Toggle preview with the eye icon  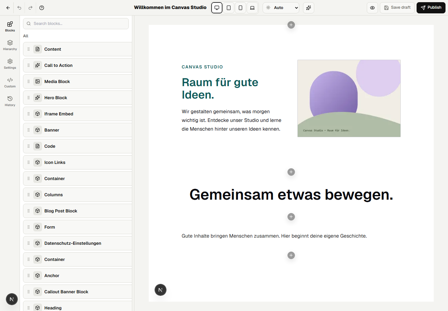coord(372,8)
